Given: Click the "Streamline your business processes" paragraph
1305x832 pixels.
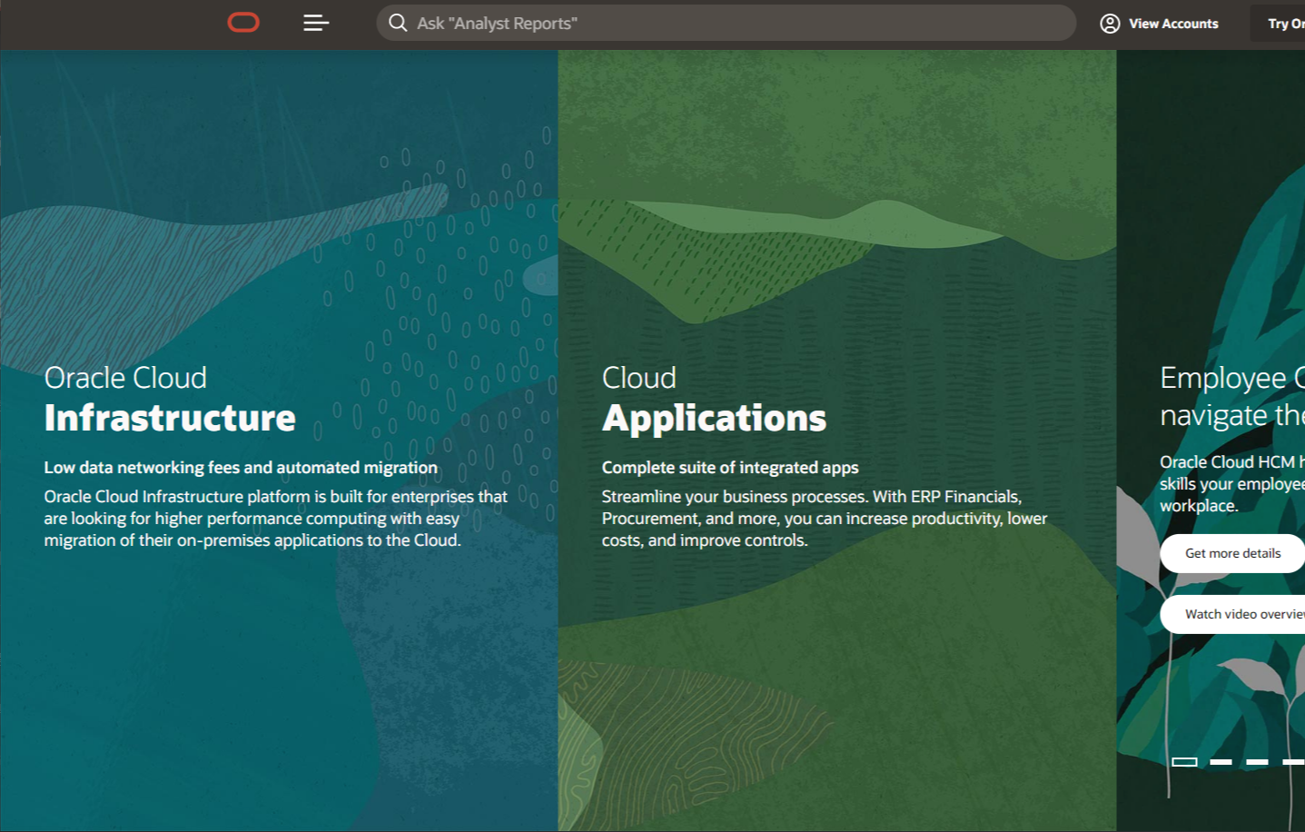Looking at the screenshot, I should coord(825,518).
